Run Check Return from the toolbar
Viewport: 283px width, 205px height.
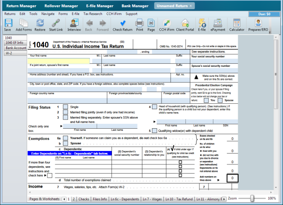coord(122,25)
